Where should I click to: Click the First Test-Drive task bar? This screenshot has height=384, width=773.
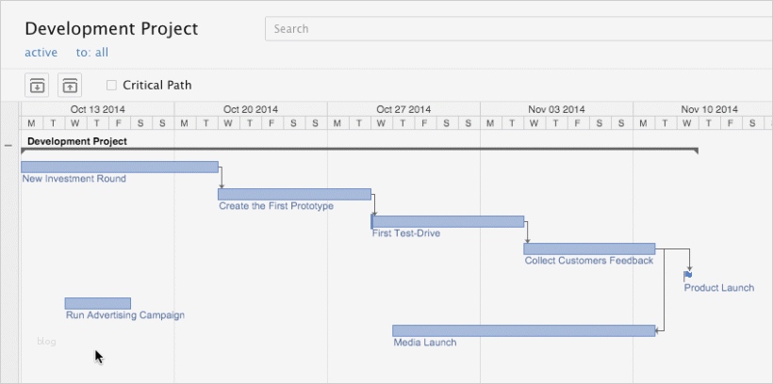coord(448,222)
